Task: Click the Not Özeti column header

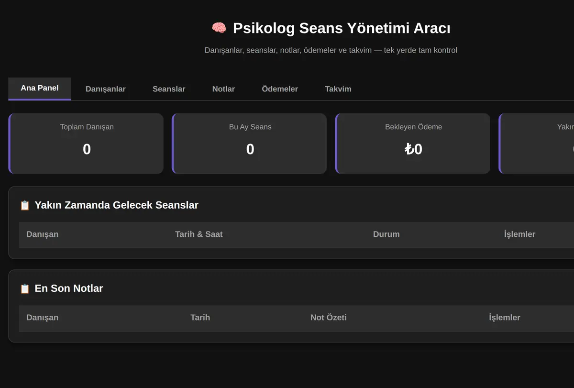Action: (329, 318)
